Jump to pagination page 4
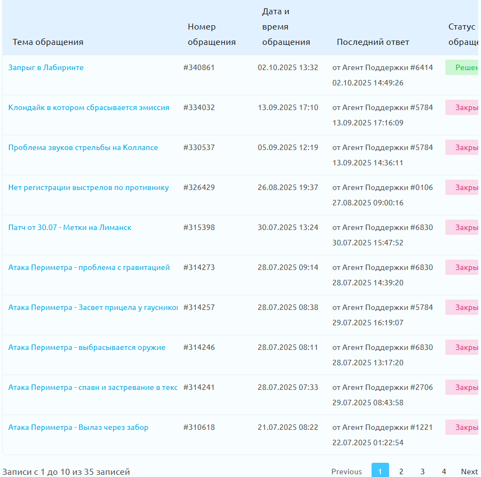 [x=444, y=472]
